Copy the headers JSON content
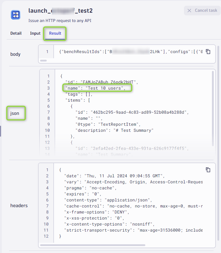 pyautogui.click(x=208, y=170)
